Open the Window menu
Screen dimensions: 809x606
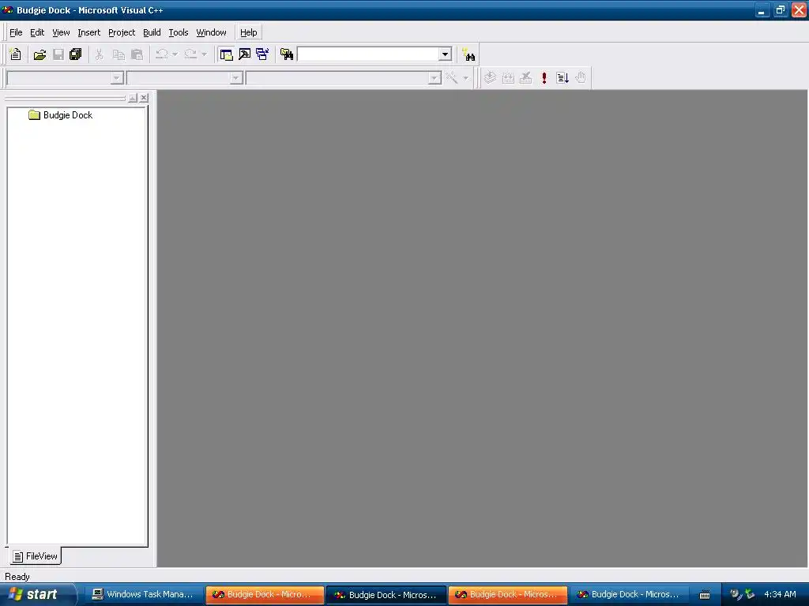(211, 32)
